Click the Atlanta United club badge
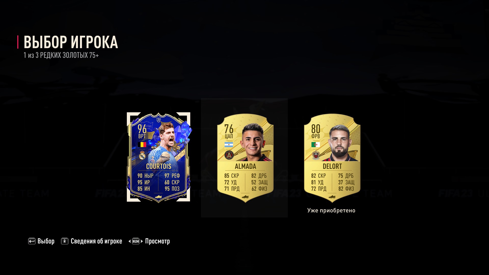 229,155
